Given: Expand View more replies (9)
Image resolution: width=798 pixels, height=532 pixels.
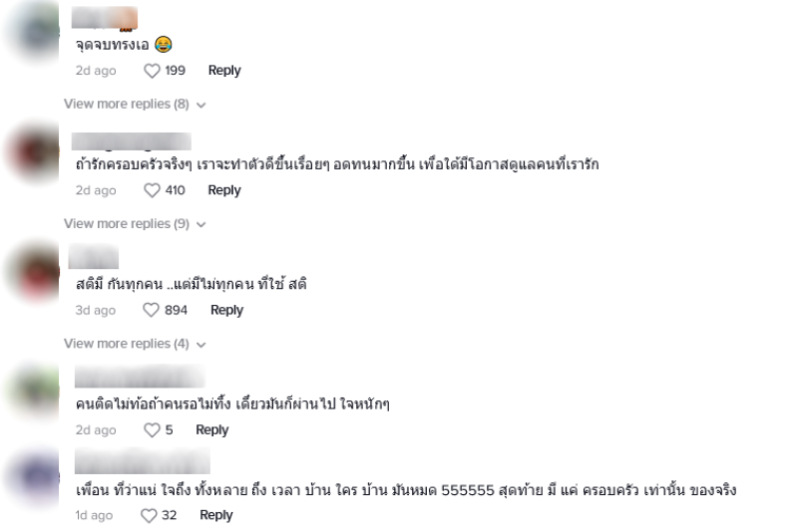Looking at the screenshot, I should coord(135,224).
